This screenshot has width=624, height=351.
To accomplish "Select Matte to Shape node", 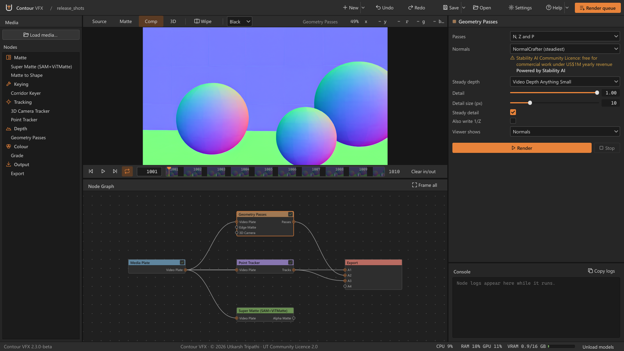I will (x=27, y=75).
